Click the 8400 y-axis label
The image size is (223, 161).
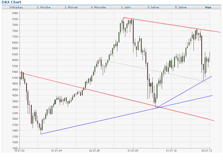tap(15, 13)
